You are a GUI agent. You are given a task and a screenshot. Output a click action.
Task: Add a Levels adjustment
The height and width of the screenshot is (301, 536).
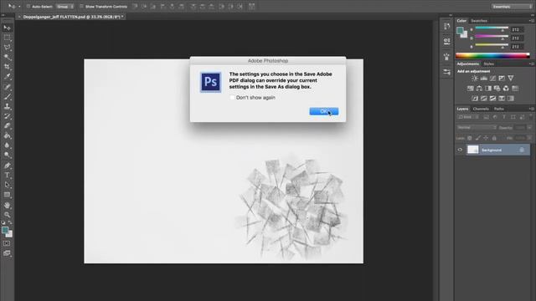pyautogui.click(x=484, y=78)
